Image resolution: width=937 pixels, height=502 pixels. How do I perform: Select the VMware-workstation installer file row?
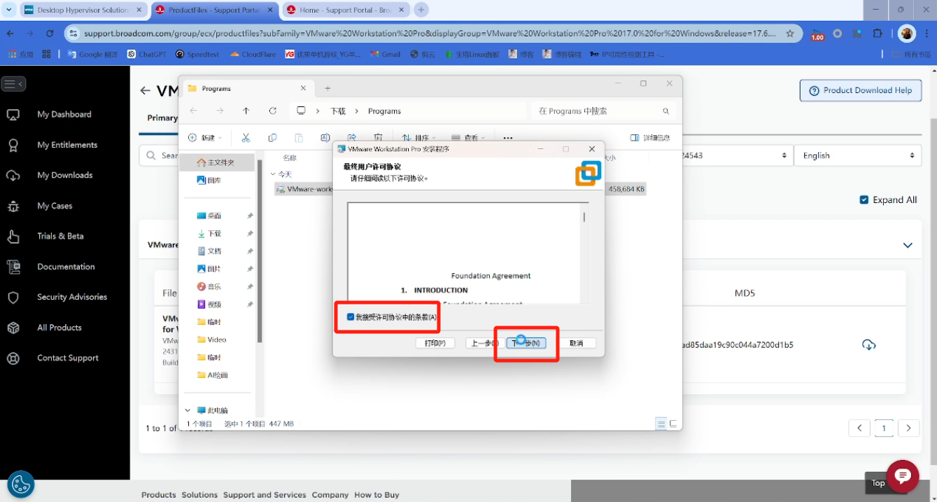click(x=460, y=189)
